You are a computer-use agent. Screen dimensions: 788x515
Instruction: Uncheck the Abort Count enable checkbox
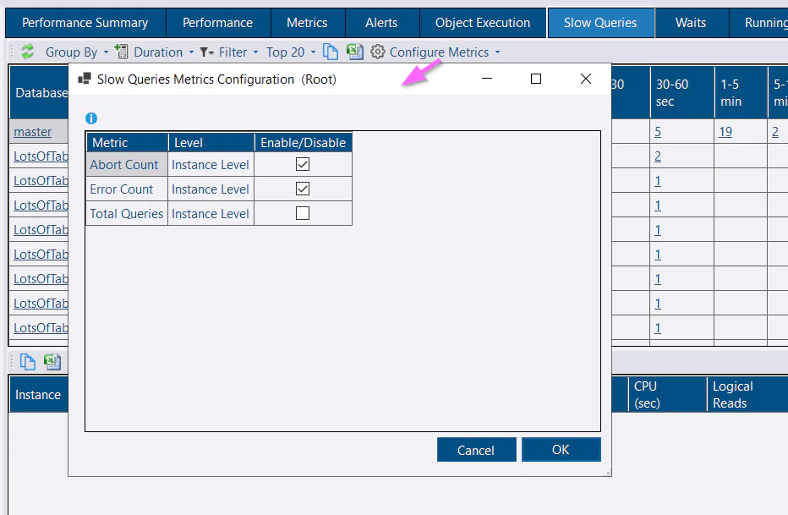(x=302, y=164)
